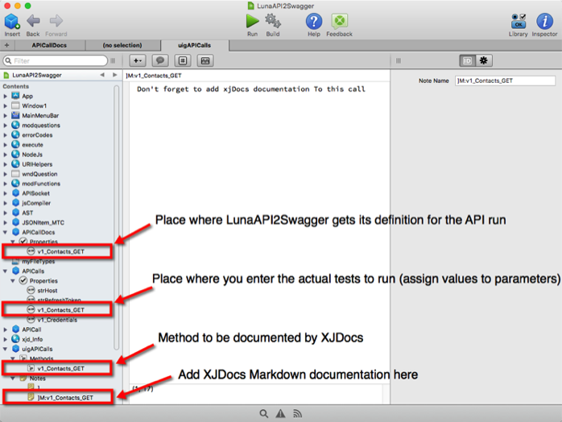Select LunaAPI2Swagger project header
This screenshot has width=562, height=422.
tap(37, 75)
